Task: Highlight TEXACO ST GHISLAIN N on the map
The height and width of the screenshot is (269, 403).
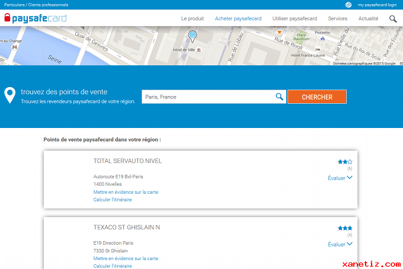Action: point(126,258)
